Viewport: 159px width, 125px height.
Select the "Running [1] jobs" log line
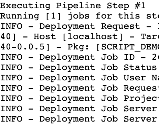click(x=79, y=16)
